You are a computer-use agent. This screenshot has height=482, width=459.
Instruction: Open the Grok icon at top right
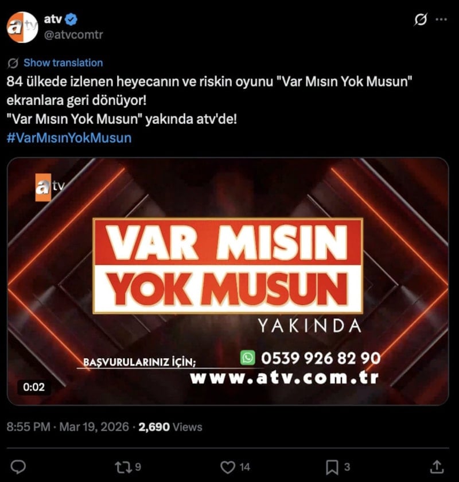pos(420,20)
